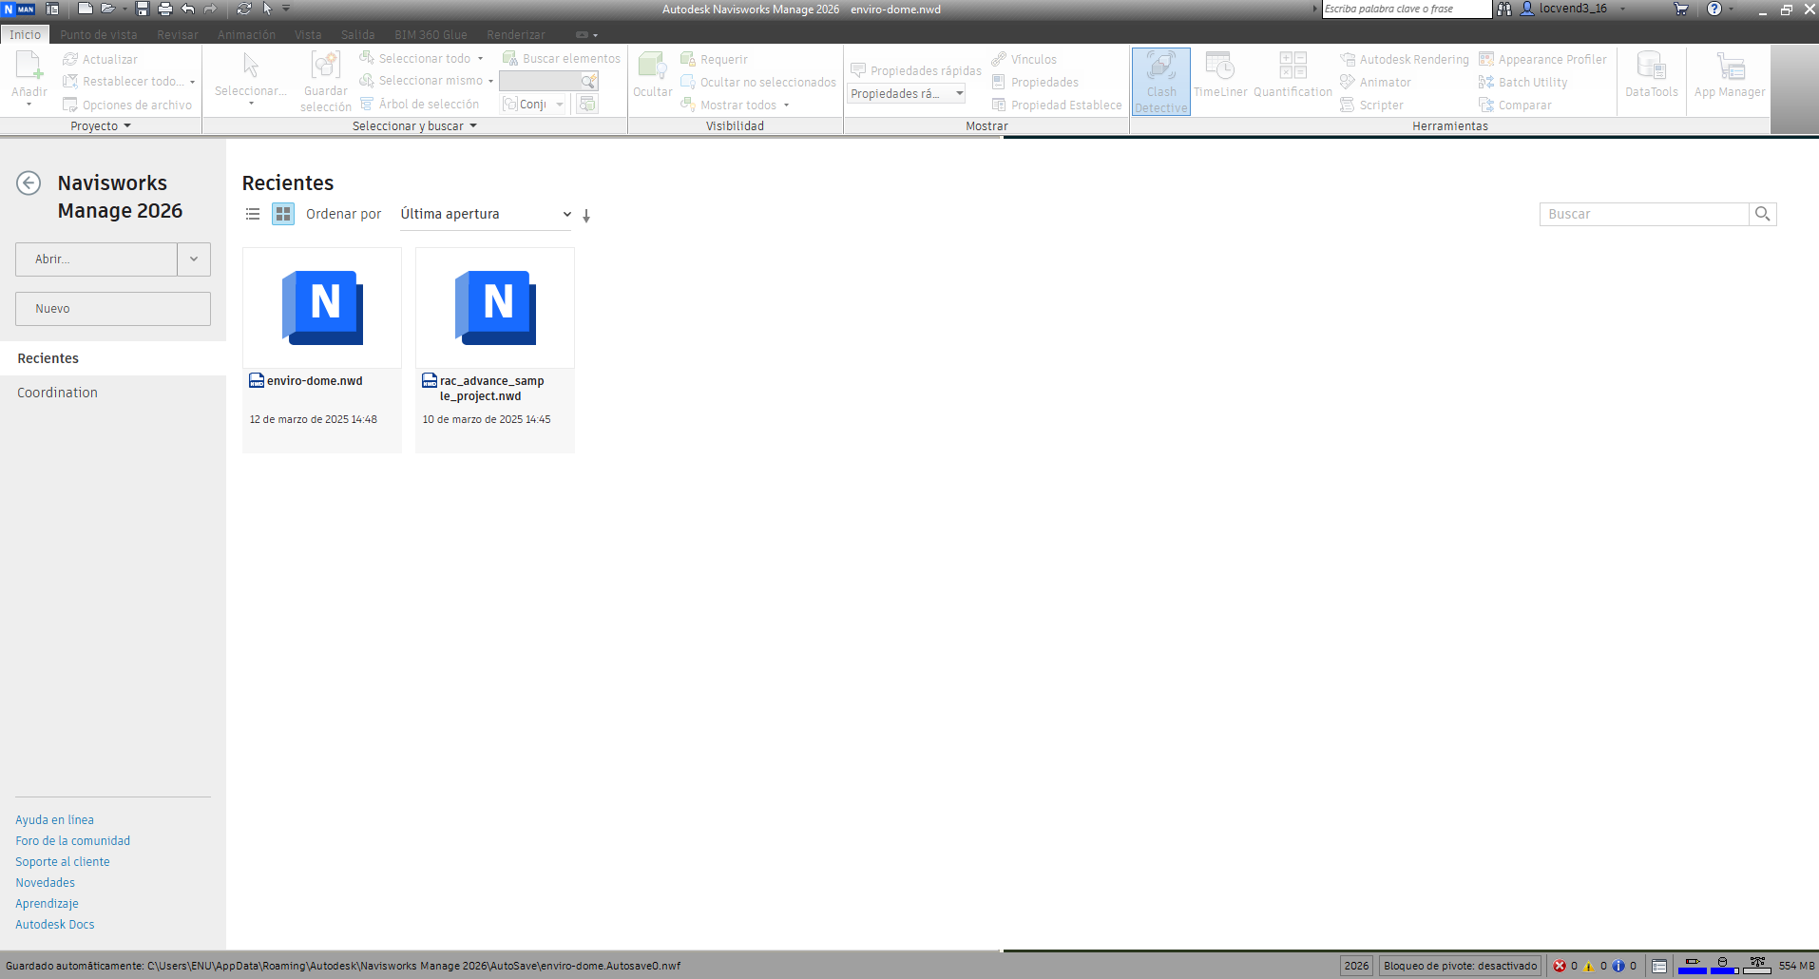
Task: Open the Clash Detective tool
Action: coord(1161,82)
